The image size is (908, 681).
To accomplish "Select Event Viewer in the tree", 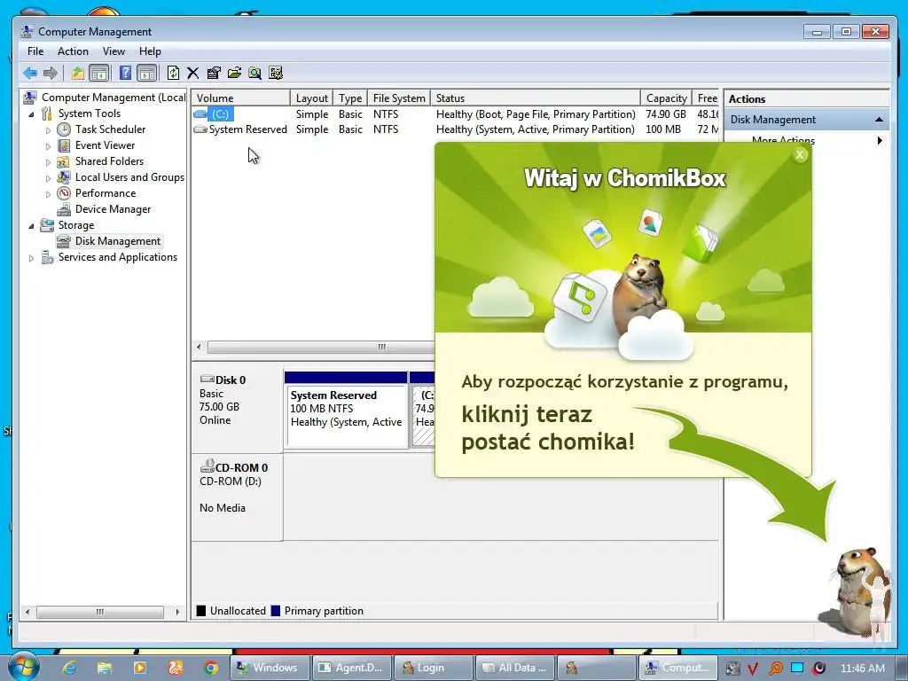I will coord(105,145).
